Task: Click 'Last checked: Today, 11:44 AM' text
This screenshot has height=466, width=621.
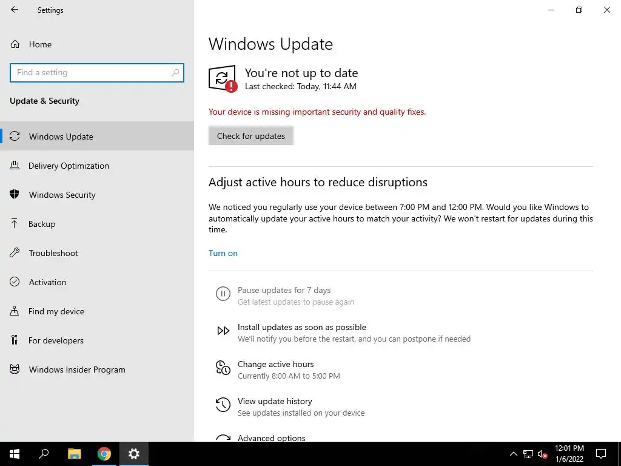Action: (x=301, y=86)
